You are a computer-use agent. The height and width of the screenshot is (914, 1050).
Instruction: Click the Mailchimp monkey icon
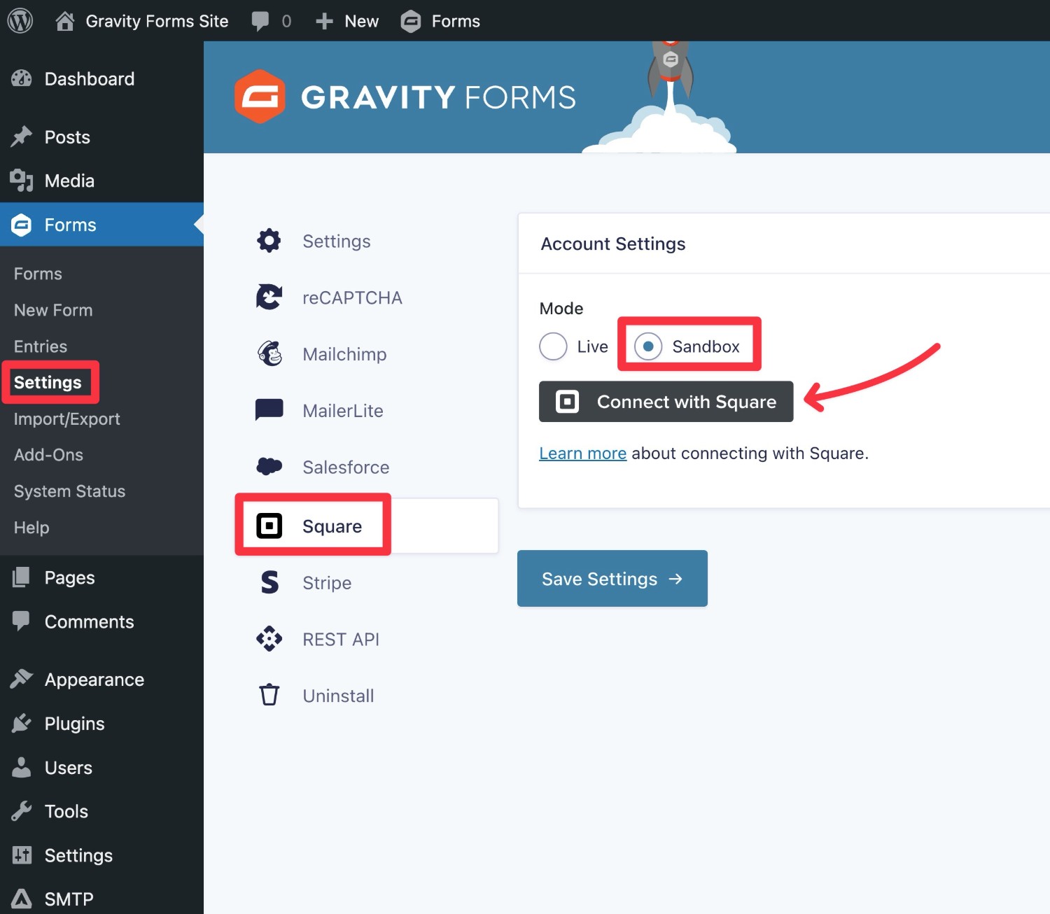269,353
